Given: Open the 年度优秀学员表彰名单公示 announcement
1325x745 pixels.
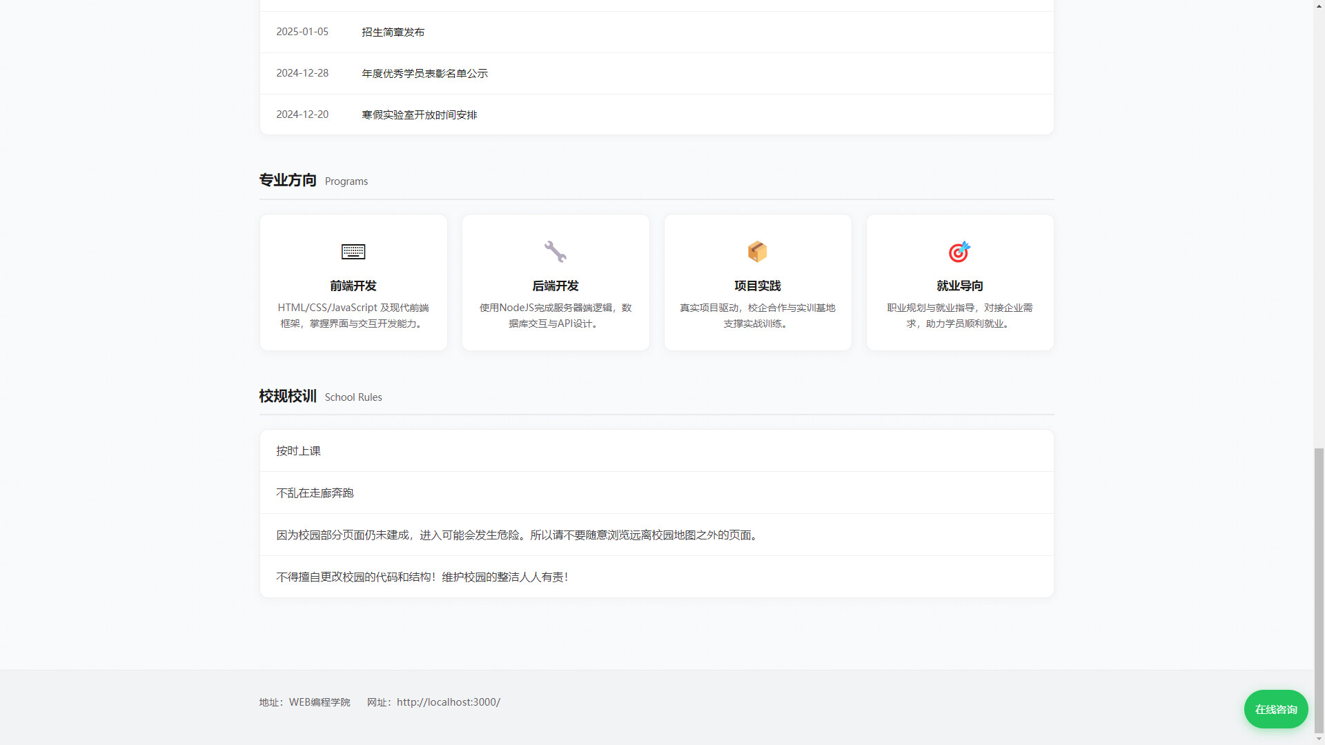Looking at the screenshot, I should click(424, 73).
